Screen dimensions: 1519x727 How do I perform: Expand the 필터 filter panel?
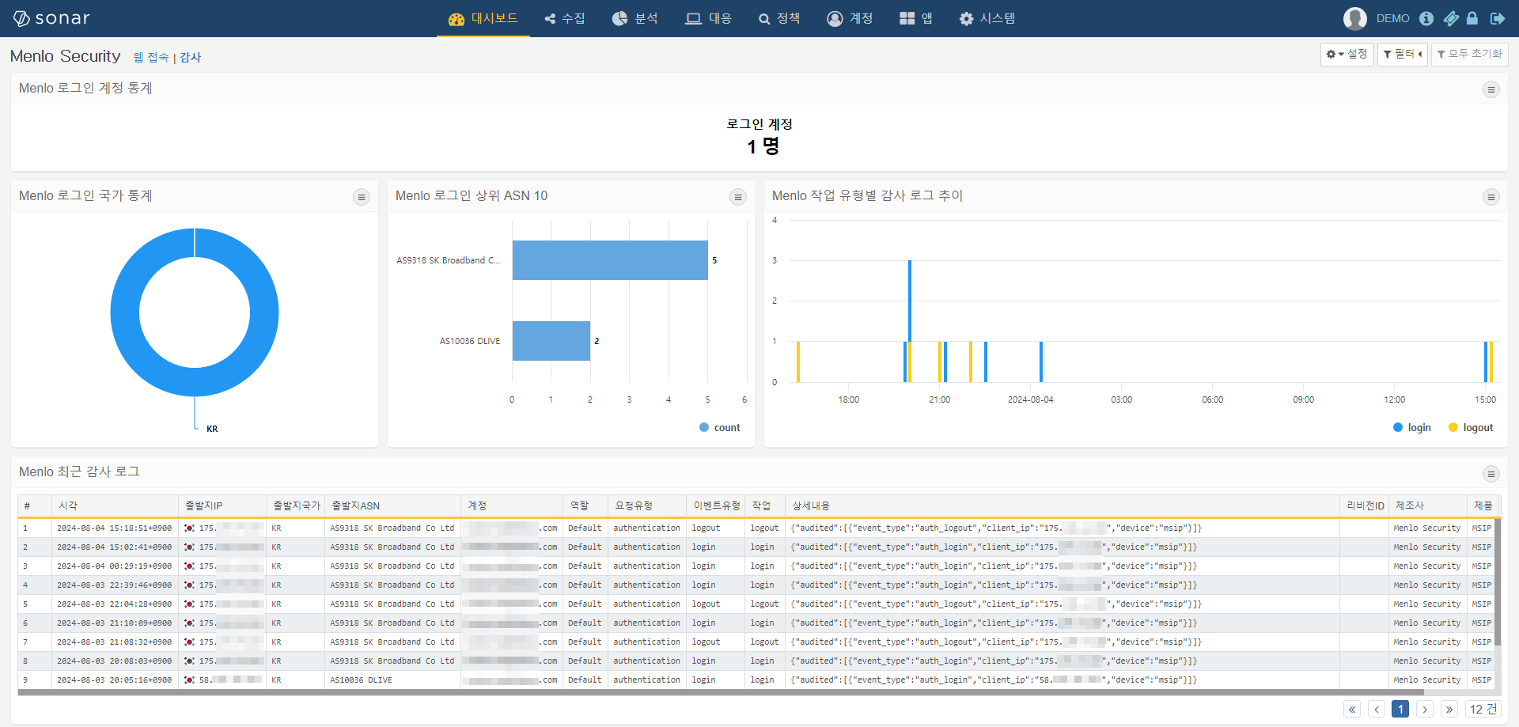coord(1402,54)
